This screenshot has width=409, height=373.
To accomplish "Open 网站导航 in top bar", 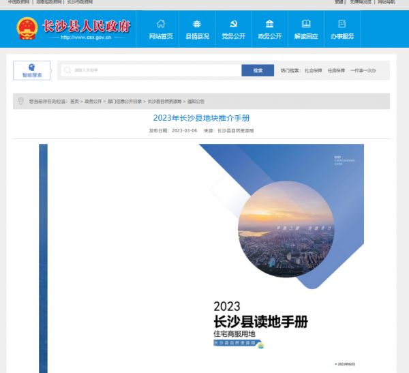I will (x=386, y=3).
